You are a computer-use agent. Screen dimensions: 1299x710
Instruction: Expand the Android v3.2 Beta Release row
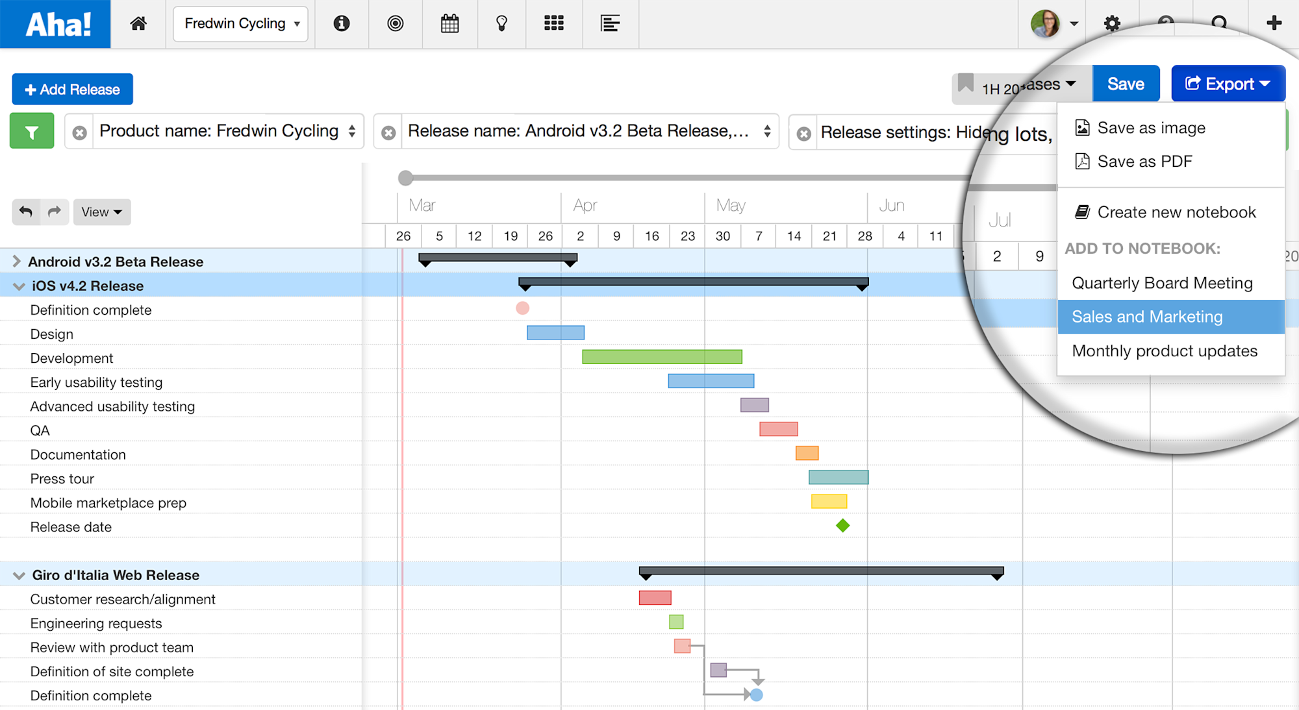point(16,261)
